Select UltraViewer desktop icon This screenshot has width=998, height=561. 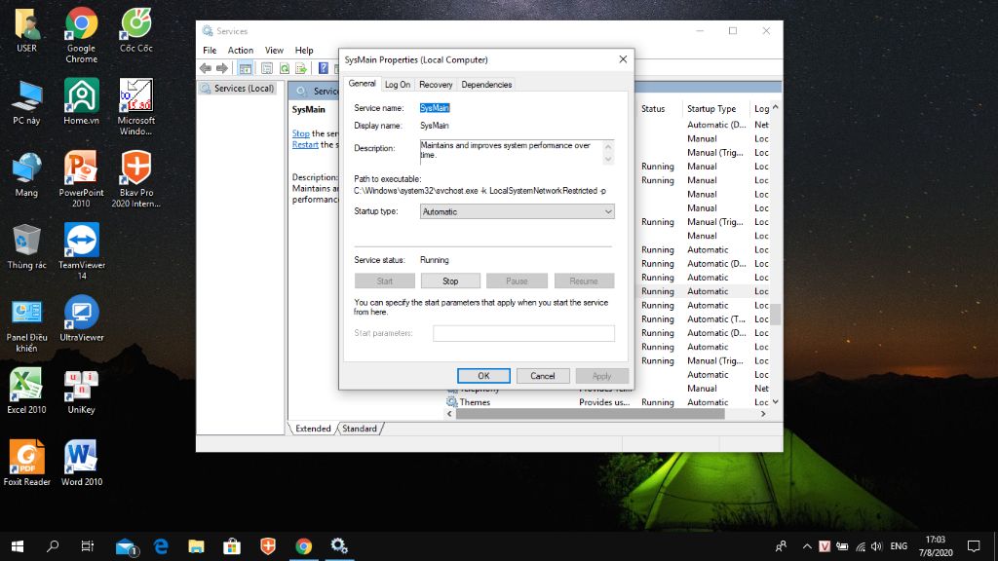coord(82,318)
